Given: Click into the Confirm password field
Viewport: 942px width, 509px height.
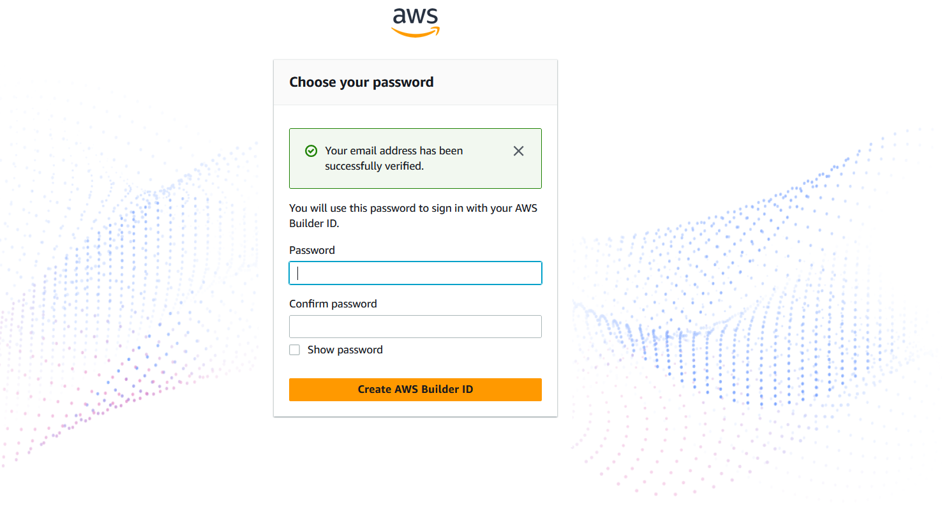Looking at the screenshot, I should click(x=415, y=327).
